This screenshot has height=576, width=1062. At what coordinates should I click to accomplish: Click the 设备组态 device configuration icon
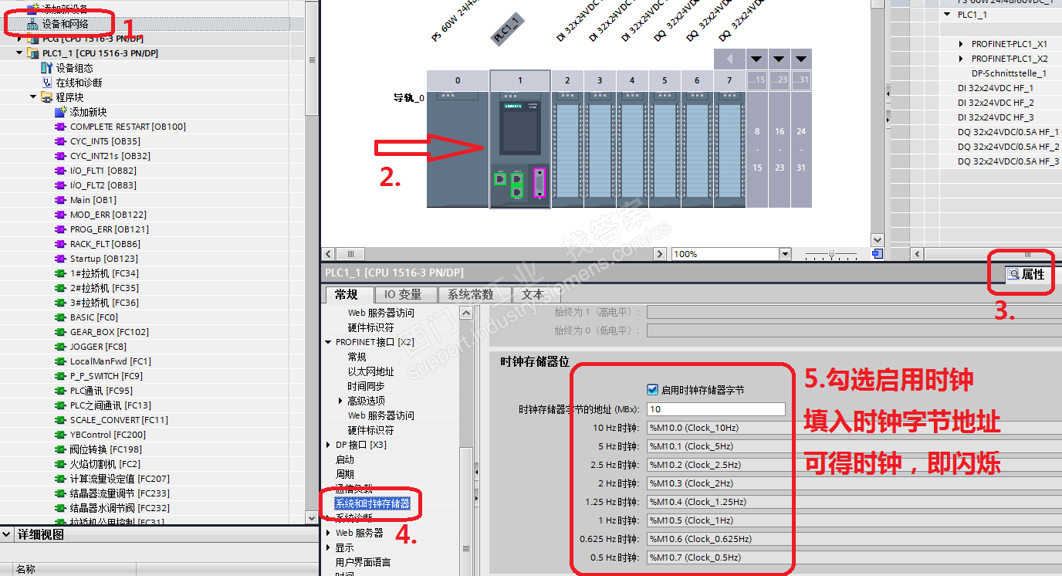(x=46, y=68)
